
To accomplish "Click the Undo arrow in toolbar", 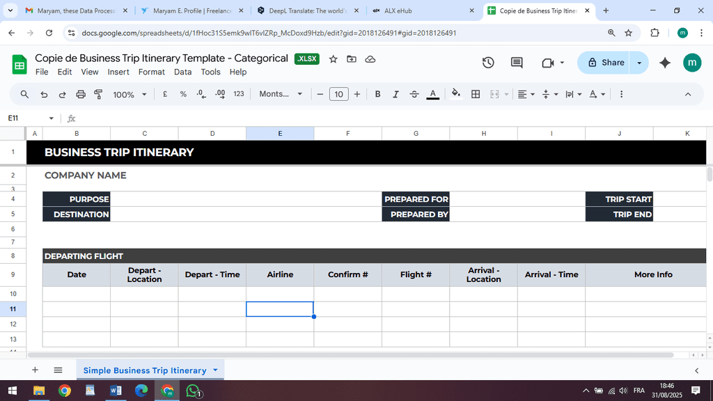I will click(x=44, y=94).
